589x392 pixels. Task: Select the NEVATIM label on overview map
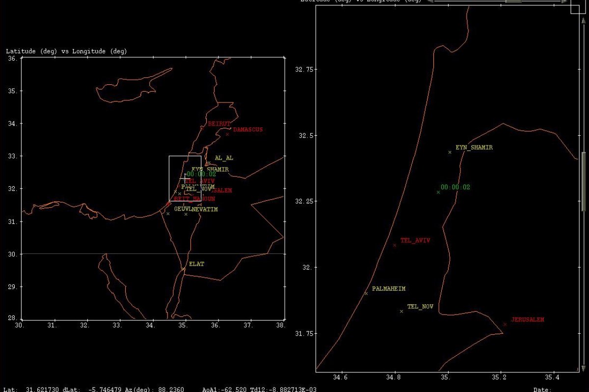(x=205, y=209)
